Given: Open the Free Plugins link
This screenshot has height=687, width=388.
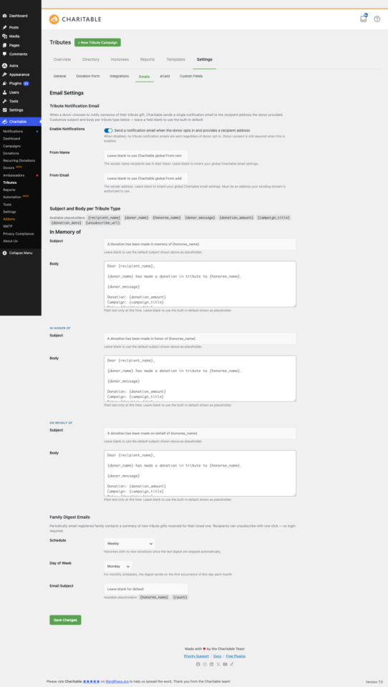Looking at the screenshot, I should [x=236, y=656].
